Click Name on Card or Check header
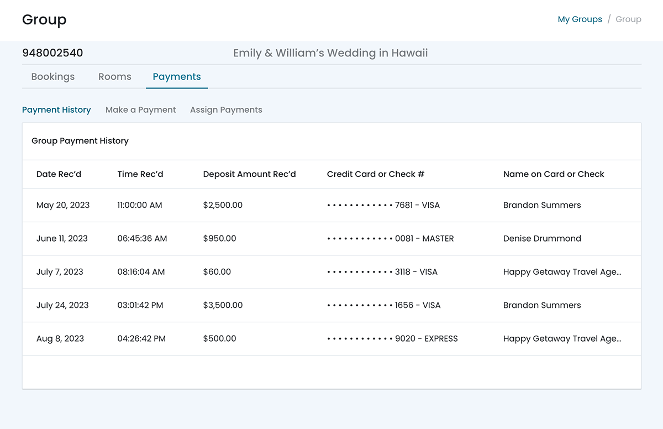663x429 pixels. (x=554, y=174)
